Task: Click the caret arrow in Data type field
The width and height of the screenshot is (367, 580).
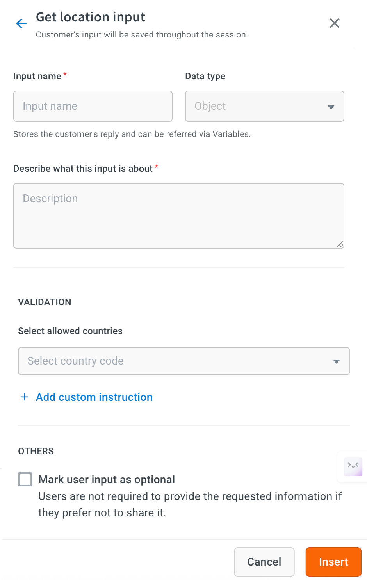Action: pos(331,107)
